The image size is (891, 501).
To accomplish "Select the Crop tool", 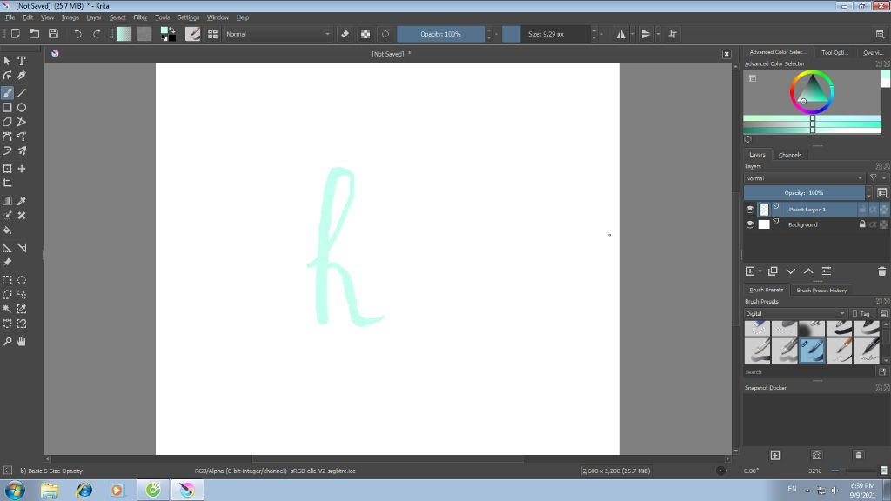I will (x=7, y=184).
